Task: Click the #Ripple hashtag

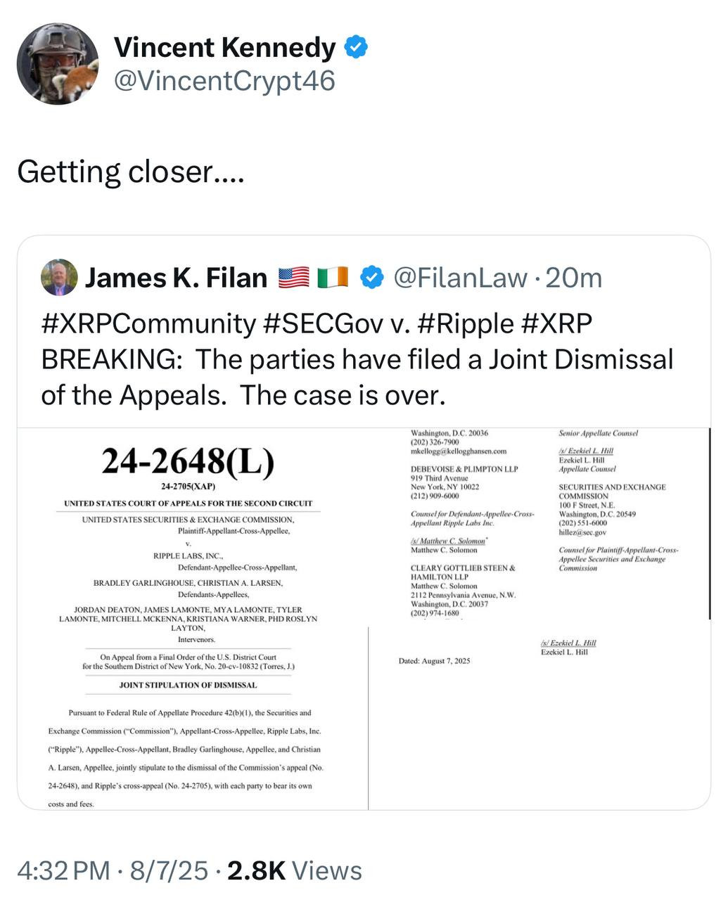Action: tap(465, 323)
